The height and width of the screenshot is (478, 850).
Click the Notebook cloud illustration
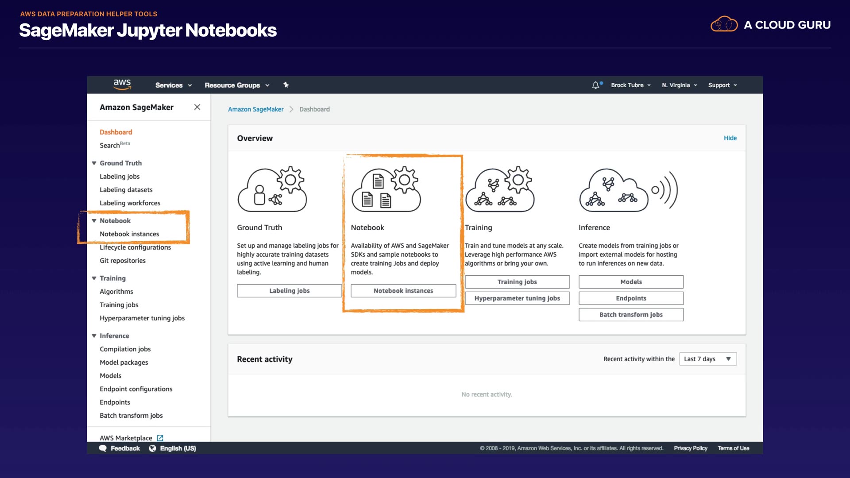(386, 189)
